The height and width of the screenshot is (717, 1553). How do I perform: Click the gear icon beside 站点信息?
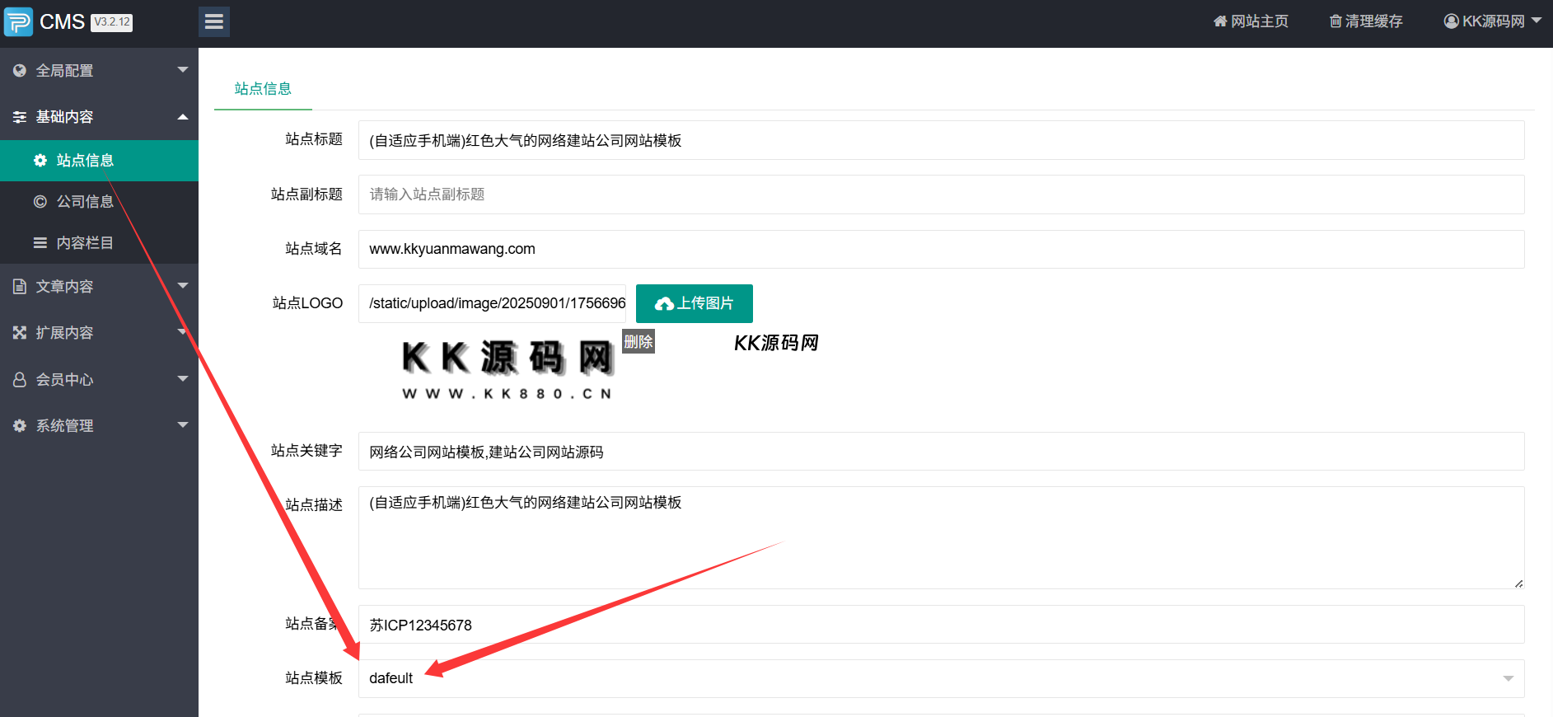[40, 161]
